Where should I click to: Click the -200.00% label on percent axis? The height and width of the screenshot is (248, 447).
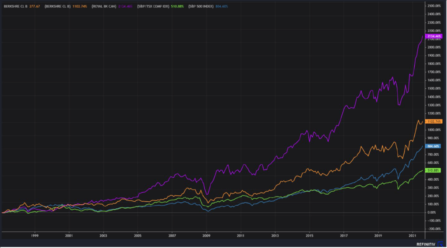click(x=434, y=229)
